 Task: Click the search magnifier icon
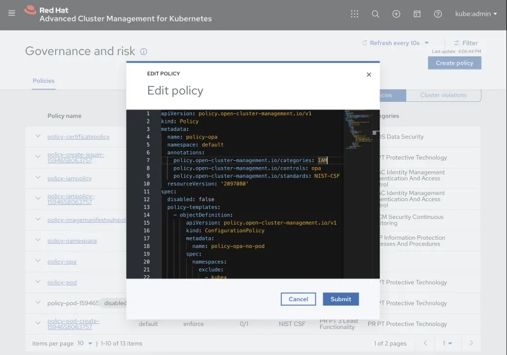[375, 14]
